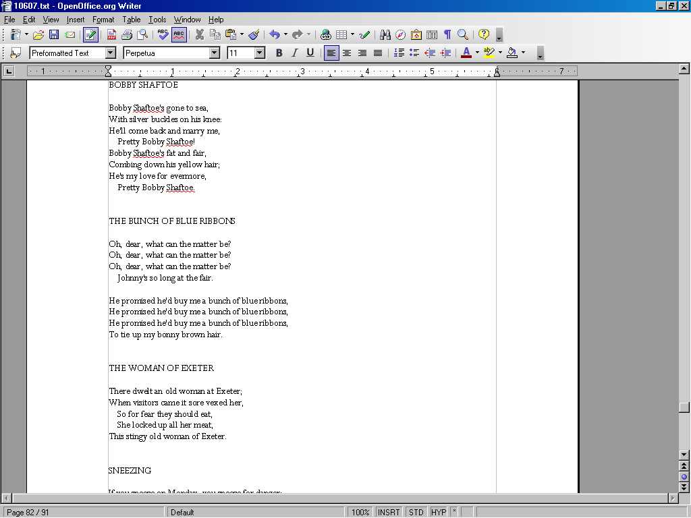Click the STD selection mode field
Screen dimensions: 691x518
416,512
